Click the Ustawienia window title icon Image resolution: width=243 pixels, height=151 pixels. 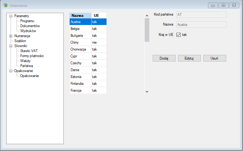click(5, 5)
